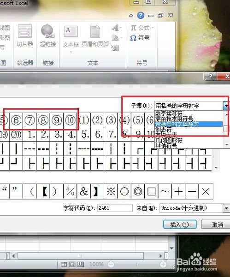Pick the '1.' numbered symbol
This screenshot has width=230, height=277.
tap(29, 134)
